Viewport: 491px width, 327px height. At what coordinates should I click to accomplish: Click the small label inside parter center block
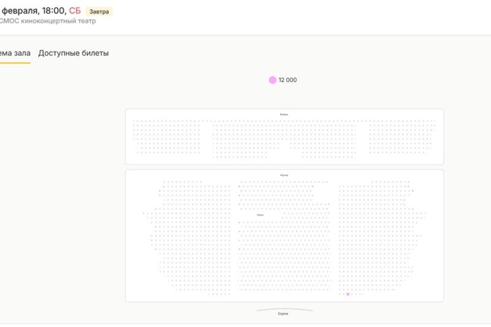(x=260, y=215)
